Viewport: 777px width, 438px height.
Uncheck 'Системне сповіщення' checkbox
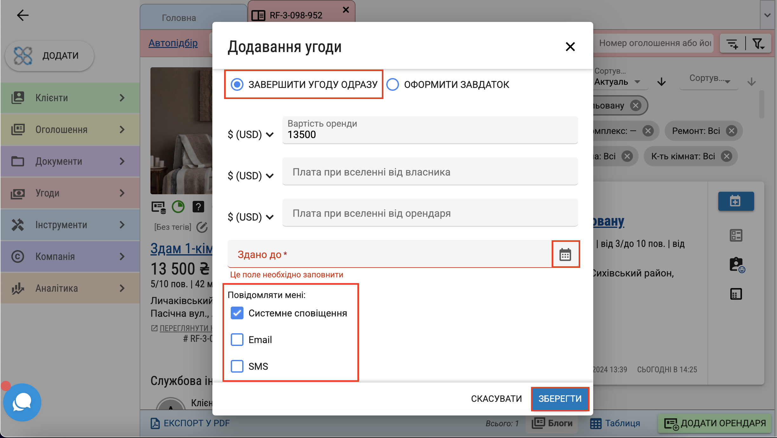(237, 313)
